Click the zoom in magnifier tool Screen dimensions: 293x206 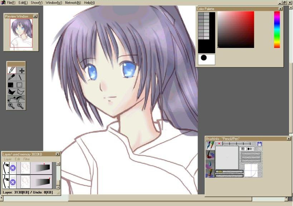pyautogui.click(x=11, y=106)
